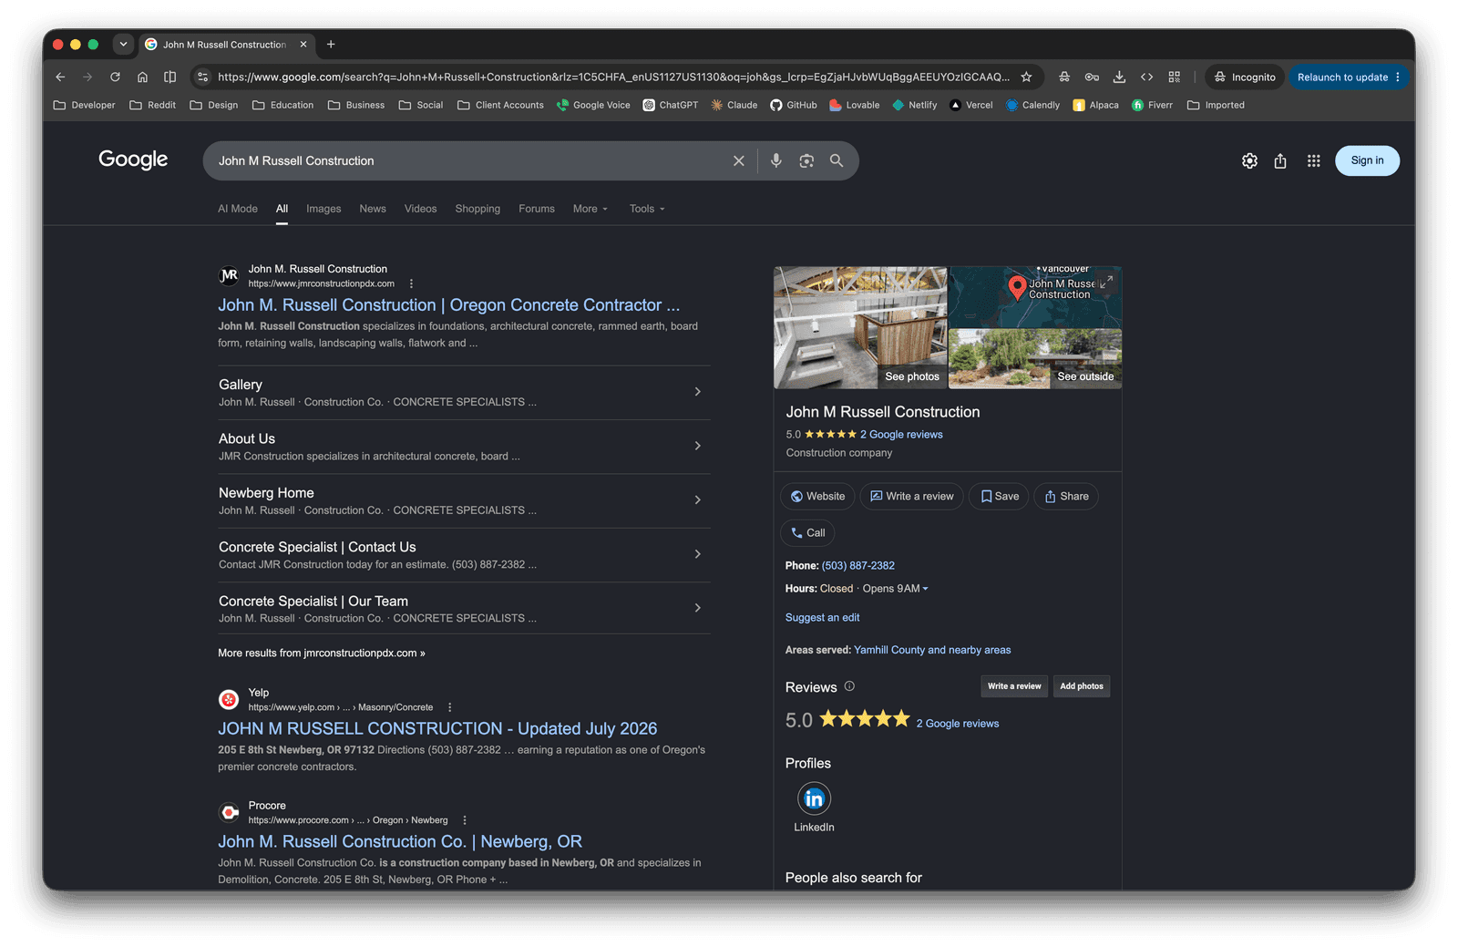The image size is (1458, 947).
Task: Open More results from jmrconstructionpdx.com
Action: (322, 654)
